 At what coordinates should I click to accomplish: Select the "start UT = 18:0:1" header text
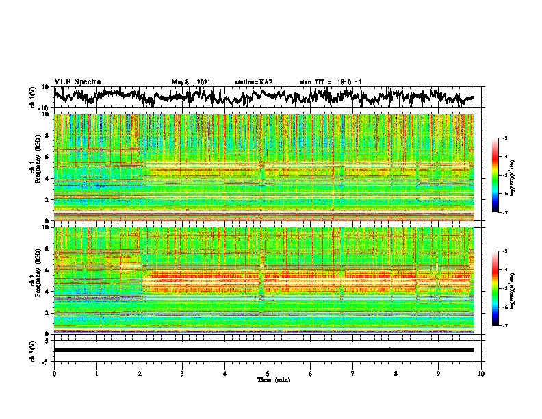[331, 82]
